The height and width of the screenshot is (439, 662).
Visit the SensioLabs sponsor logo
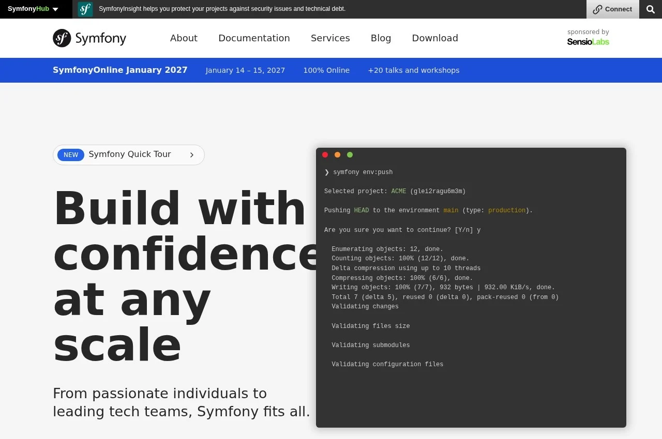tap(588, 42)
